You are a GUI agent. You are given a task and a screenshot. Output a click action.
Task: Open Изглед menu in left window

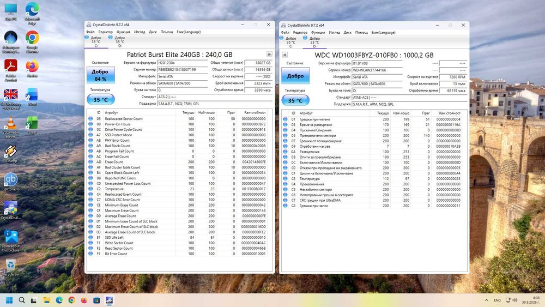[x=140, y=32]
